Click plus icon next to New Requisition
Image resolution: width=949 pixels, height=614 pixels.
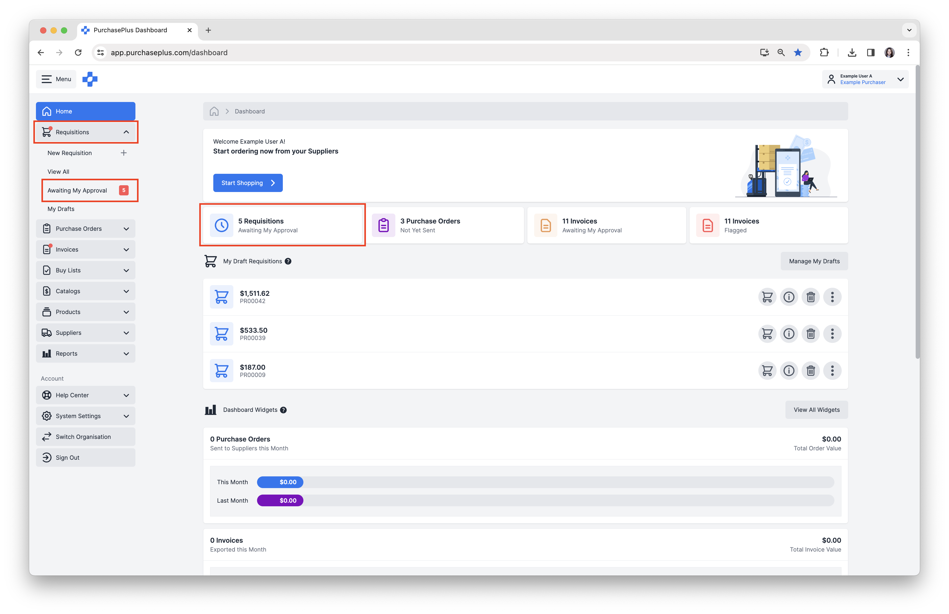point(124,153)
